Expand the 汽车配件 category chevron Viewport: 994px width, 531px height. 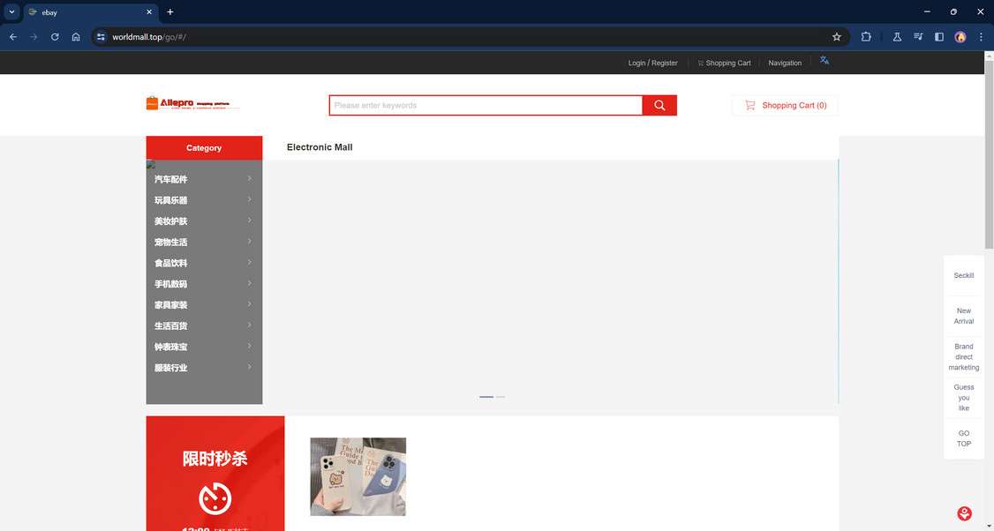(x=250, y=179)
